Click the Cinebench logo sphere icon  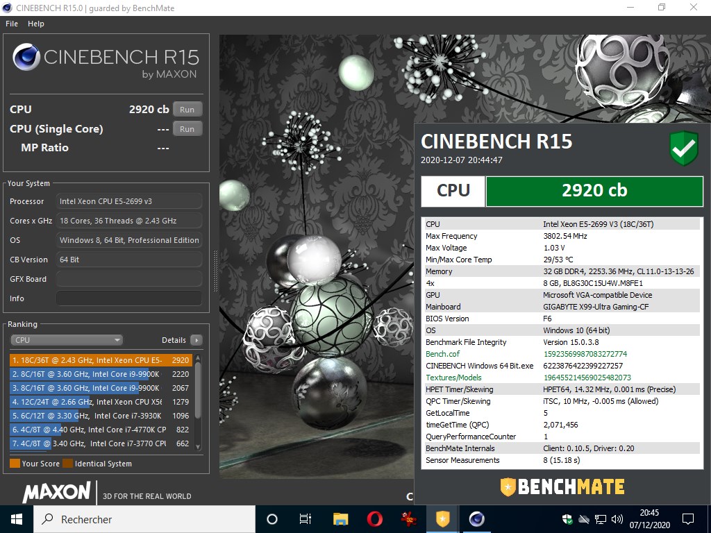26,57
